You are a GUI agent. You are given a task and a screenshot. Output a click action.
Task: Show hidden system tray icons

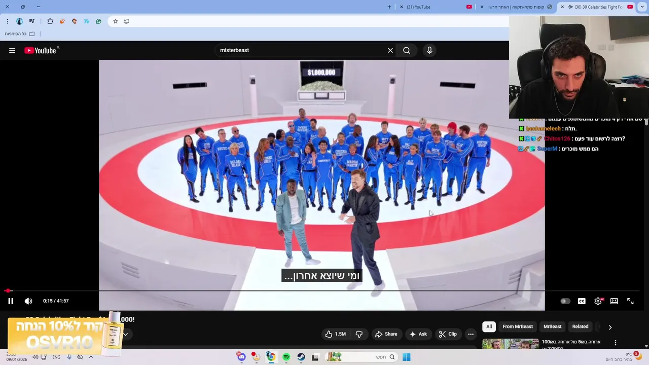coord(91,357)
